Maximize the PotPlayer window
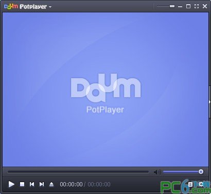 pyautogui.click(x=188, y=6)
